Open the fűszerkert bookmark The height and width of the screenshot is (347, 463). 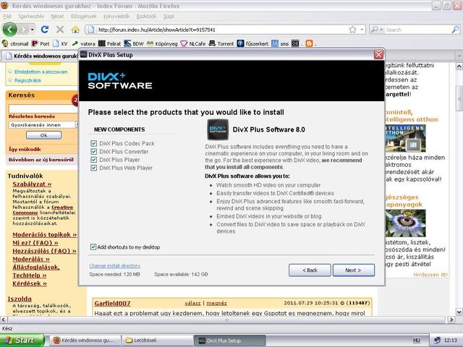pyautogui.click(x=252, y=43)
